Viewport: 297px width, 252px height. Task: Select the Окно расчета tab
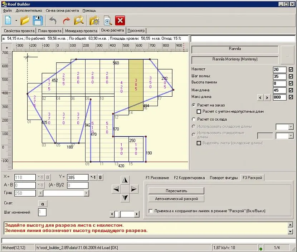(112, 30)
